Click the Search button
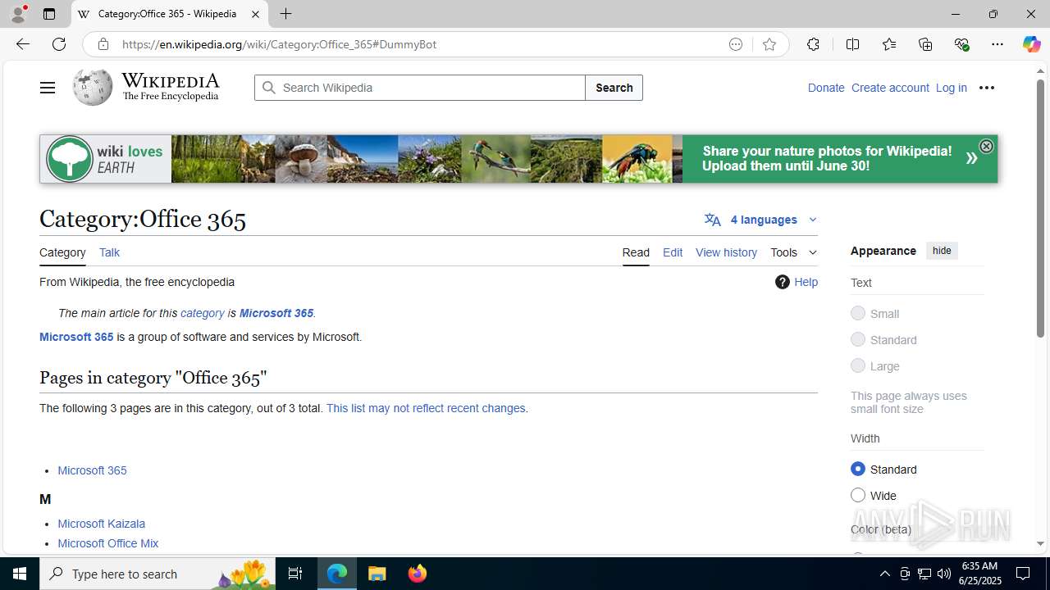 [614, 88]
